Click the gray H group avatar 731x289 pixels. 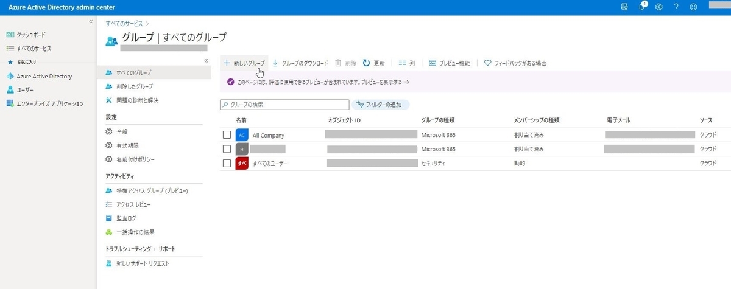242,149
